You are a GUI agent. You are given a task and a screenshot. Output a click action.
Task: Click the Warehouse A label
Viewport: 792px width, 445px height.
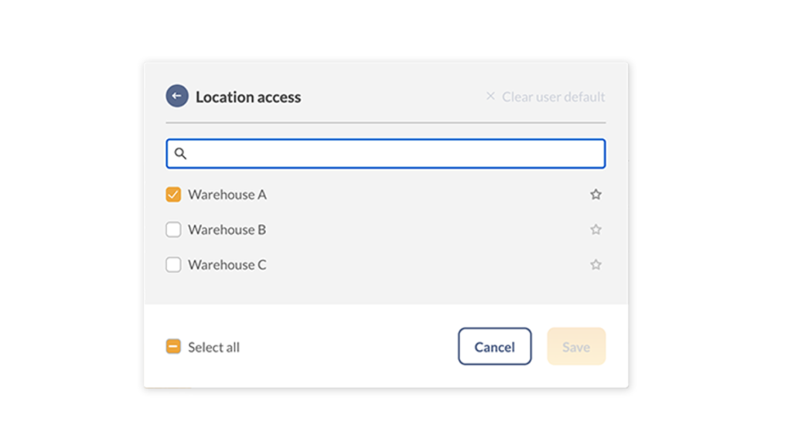(x=227, y=195)
